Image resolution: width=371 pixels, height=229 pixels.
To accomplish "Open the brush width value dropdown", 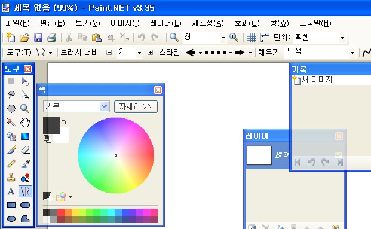I will (x=139, y=53).
